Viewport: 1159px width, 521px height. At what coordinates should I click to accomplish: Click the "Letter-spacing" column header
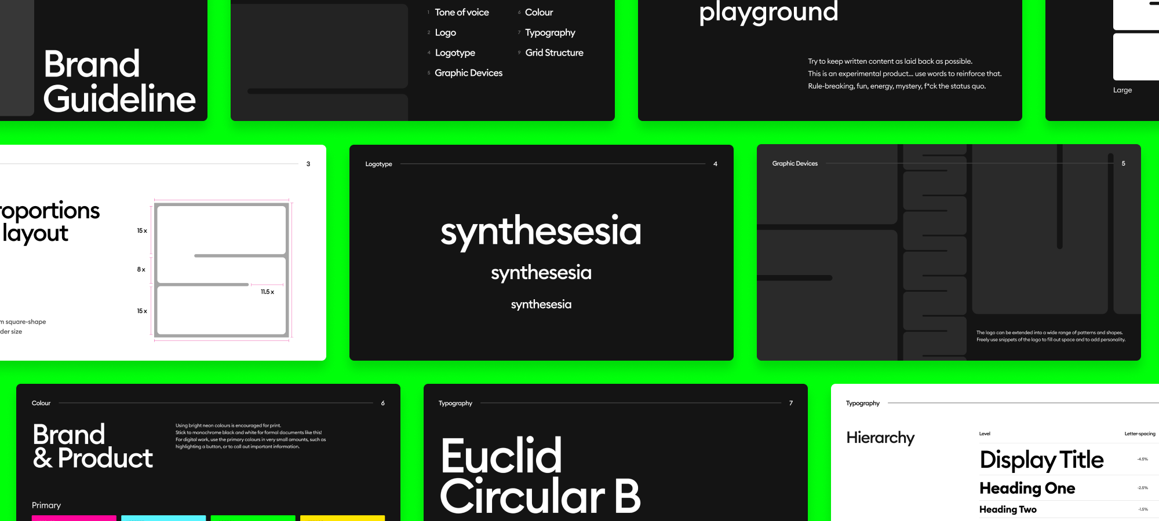(x=1139, y=434)
